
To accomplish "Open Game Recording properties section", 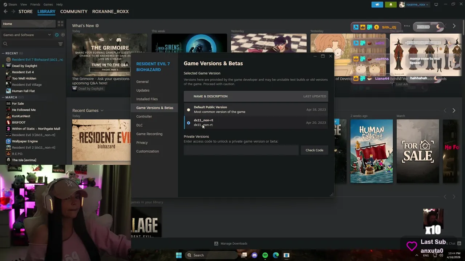I will point(149,134).
